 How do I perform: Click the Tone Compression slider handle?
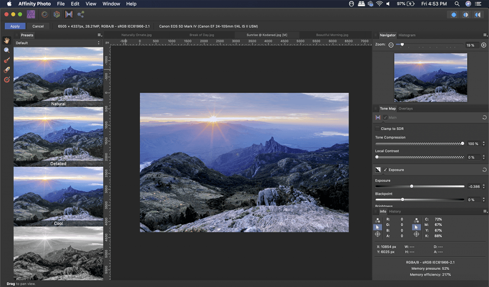click(x=463, y=144)
